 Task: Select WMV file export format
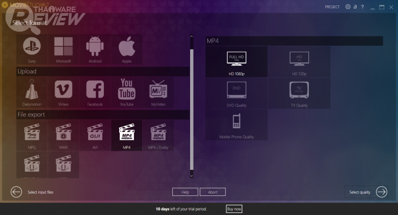(63, 135)
